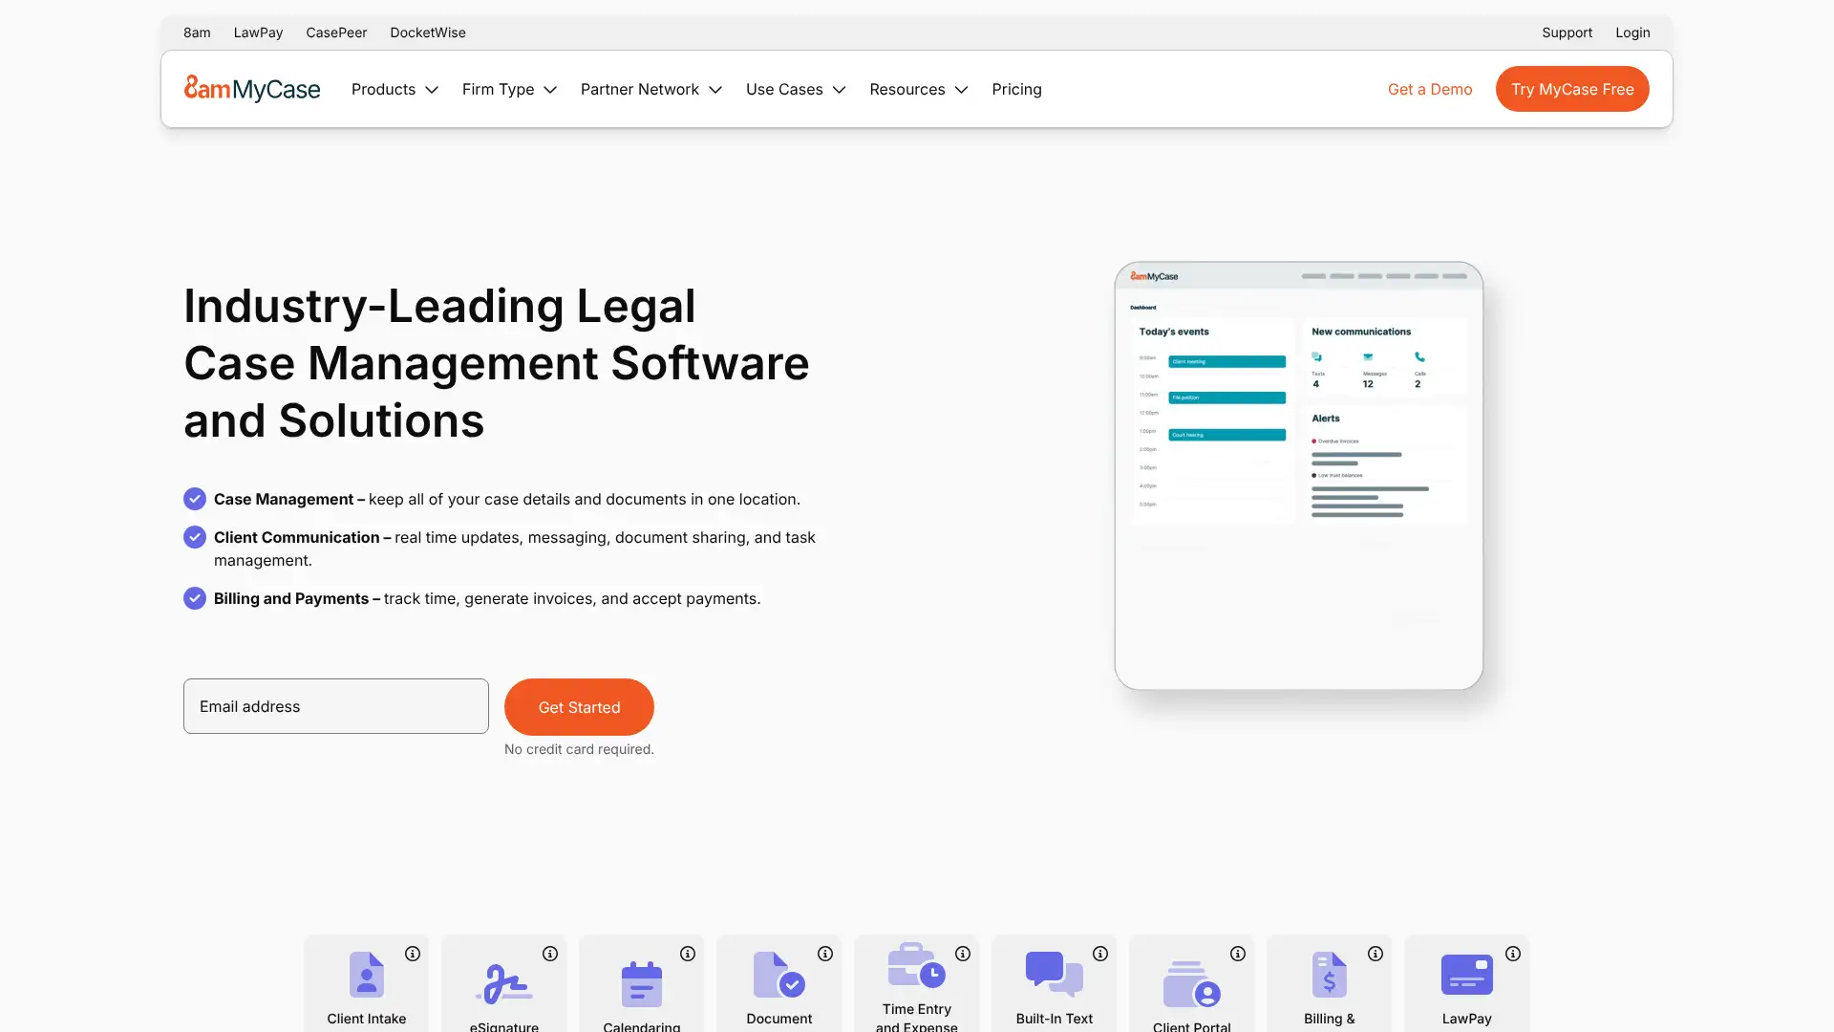
Task: Select the eSignature pen icon
Action: pos(503,984)
